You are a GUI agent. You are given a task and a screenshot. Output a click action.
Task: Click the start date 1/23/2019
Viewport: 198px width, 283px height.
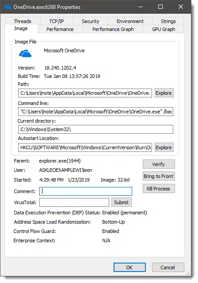pos(79,180)
